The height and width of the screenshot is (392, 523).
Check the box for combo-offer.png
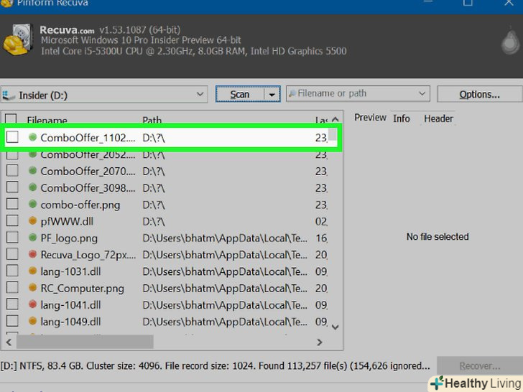tap(12, 204)
